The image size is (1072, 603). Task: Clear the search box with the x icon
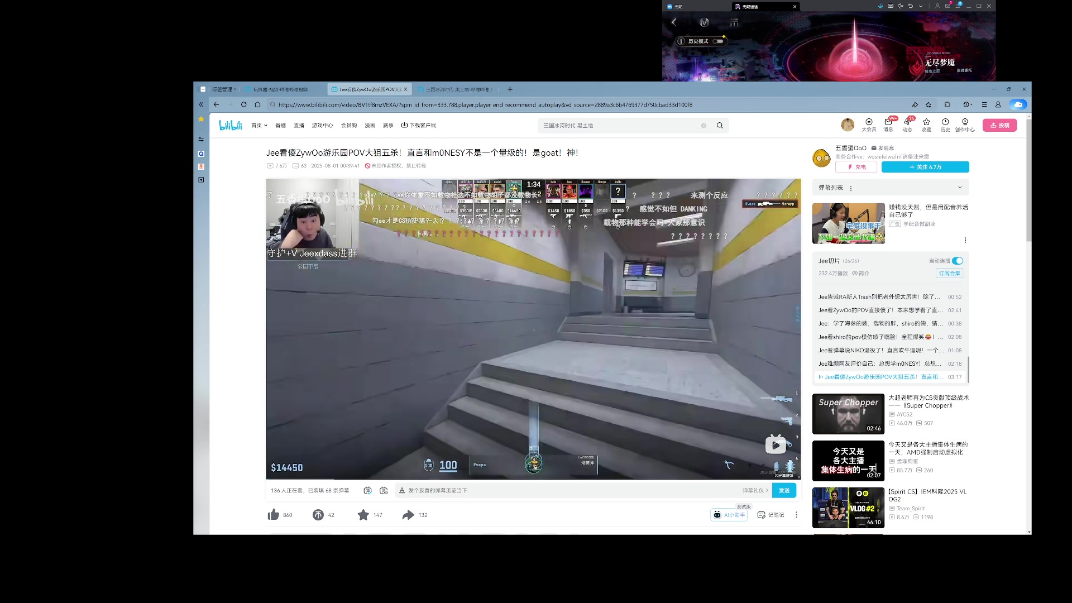pos(703,126)
